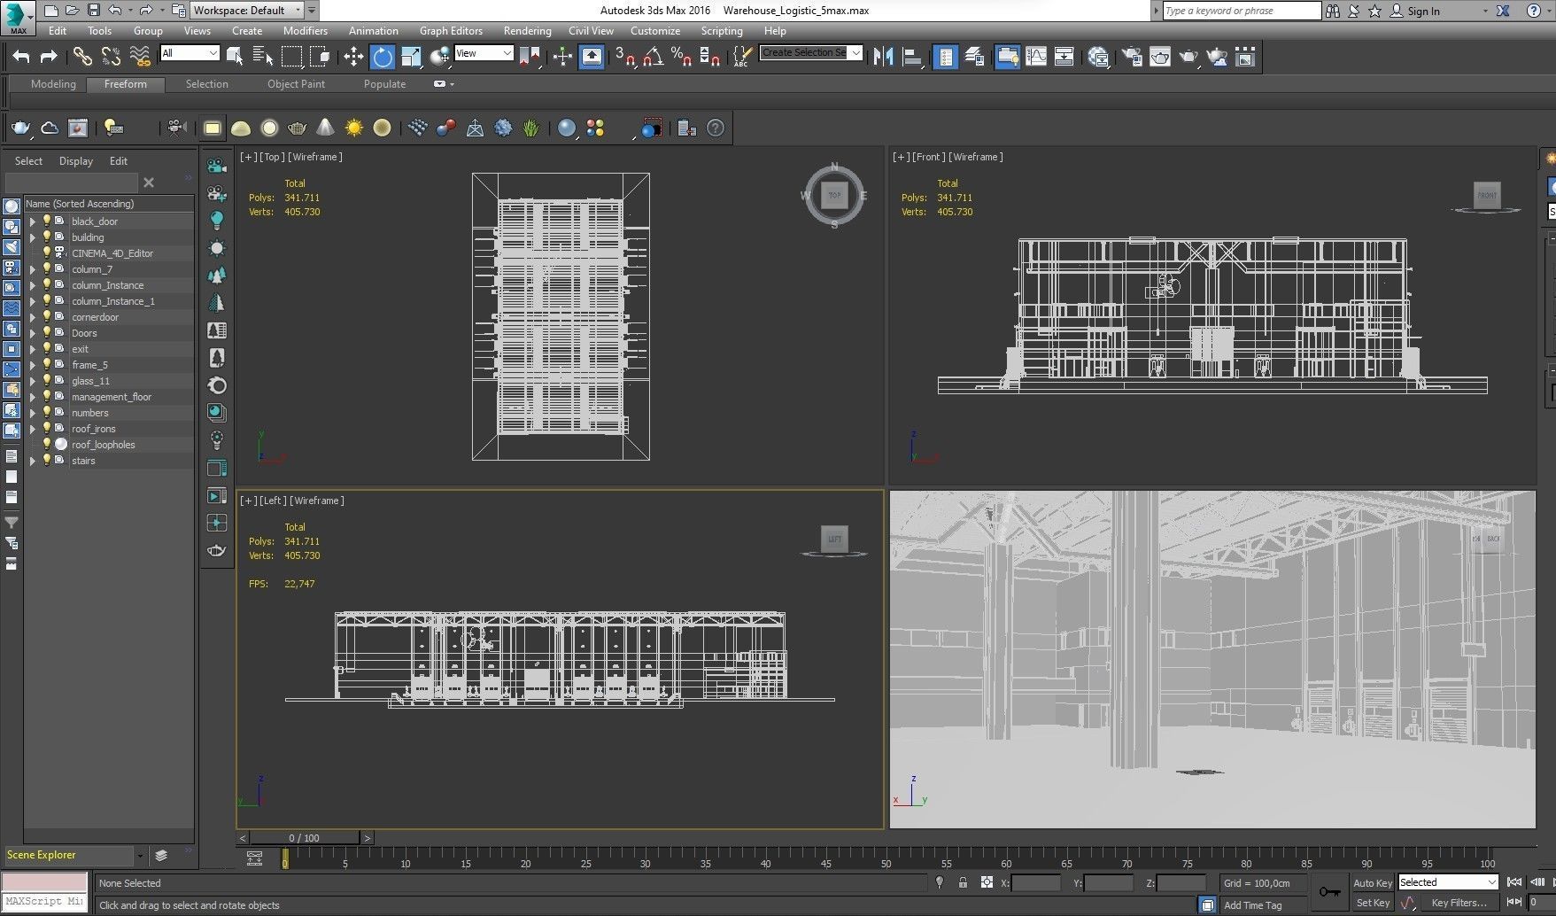
Task: Click the X coordinate input field
Action: coord(1035,882)
